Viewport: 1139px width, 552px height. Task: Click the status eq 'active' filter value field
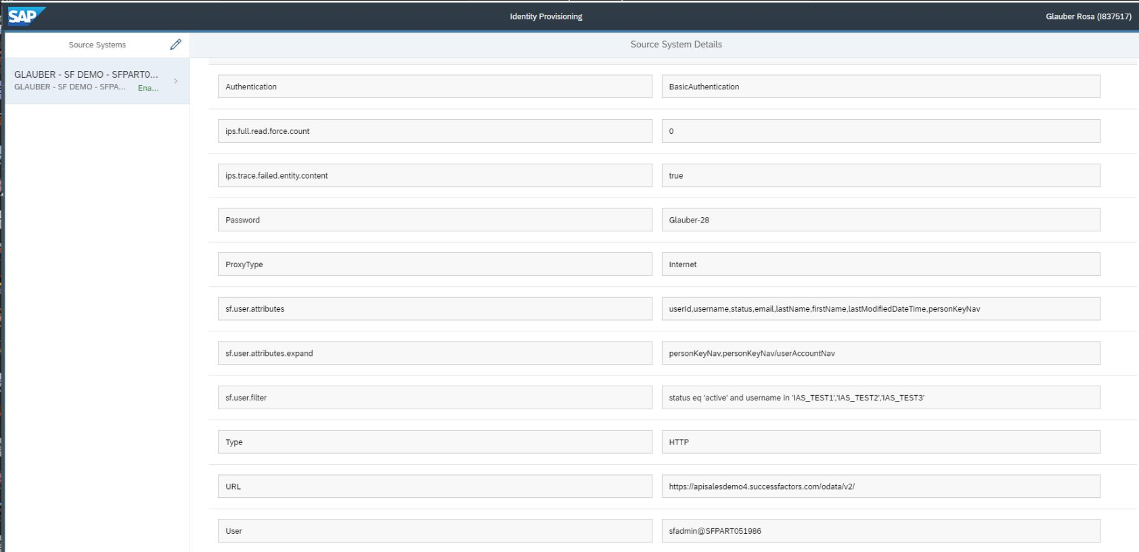coord(881,398)
